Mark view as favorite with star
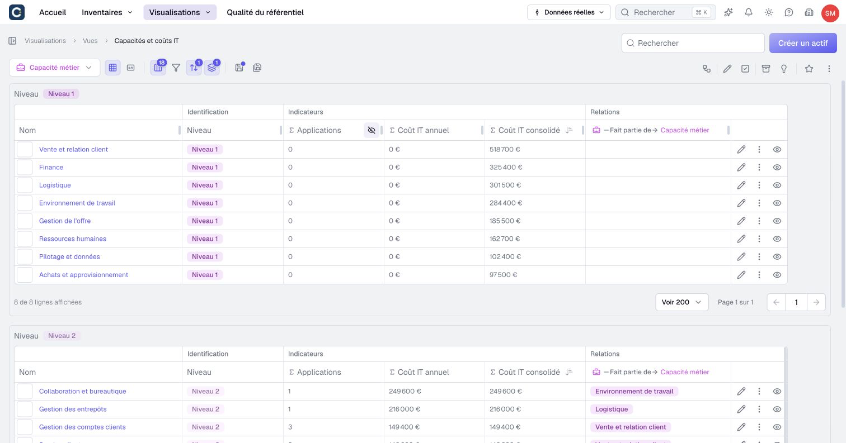This screenshot has height=443, width=846. pos(809,69)
